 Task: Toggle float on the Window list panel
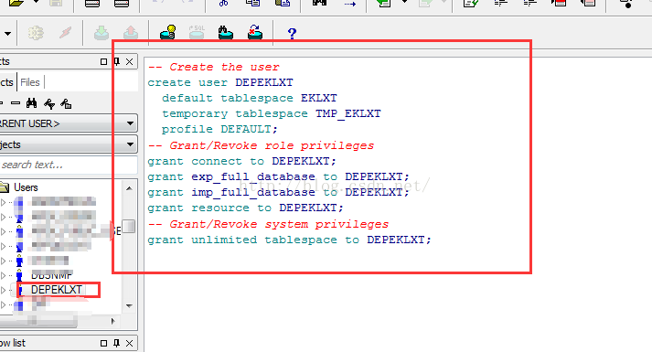pyautogui.click(x=103, y=343)
